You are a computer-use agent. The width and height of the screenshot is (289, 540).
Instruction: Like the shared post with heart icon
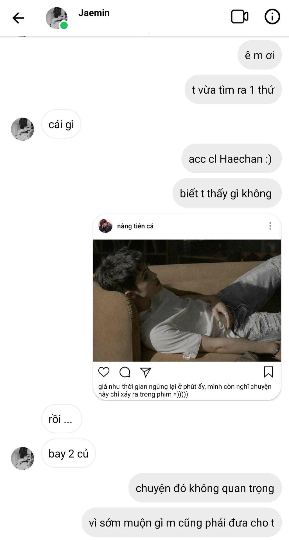coord(104,372)
